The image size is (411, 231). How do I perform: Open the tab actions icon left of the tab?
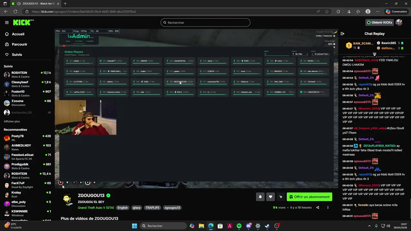tap(5, 4)
